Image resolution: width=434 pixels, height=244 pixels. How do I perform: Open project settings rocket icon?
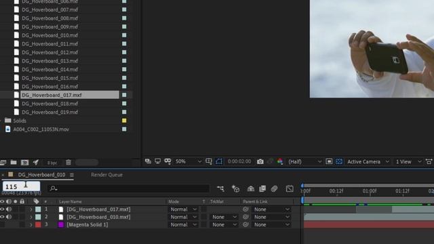(x=36, y=163)
